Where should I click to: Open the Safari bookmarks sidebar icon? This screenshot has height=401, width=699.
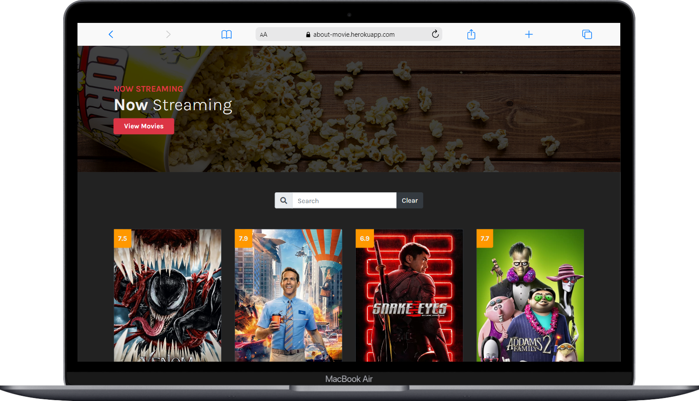[x=226, y=34]
